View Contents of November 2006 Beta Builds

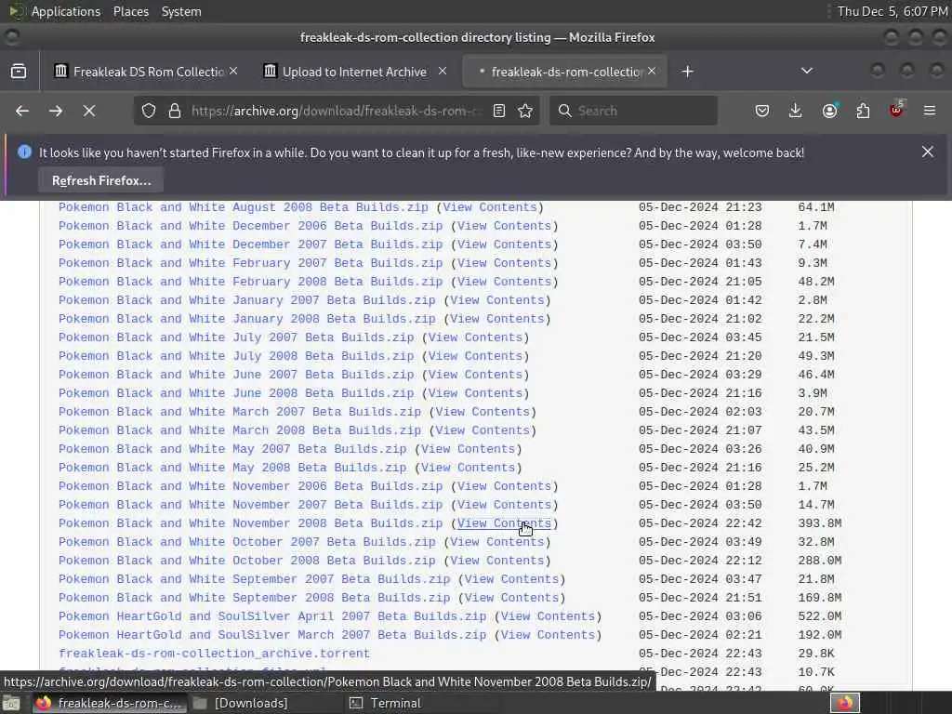tap(505, 485)
